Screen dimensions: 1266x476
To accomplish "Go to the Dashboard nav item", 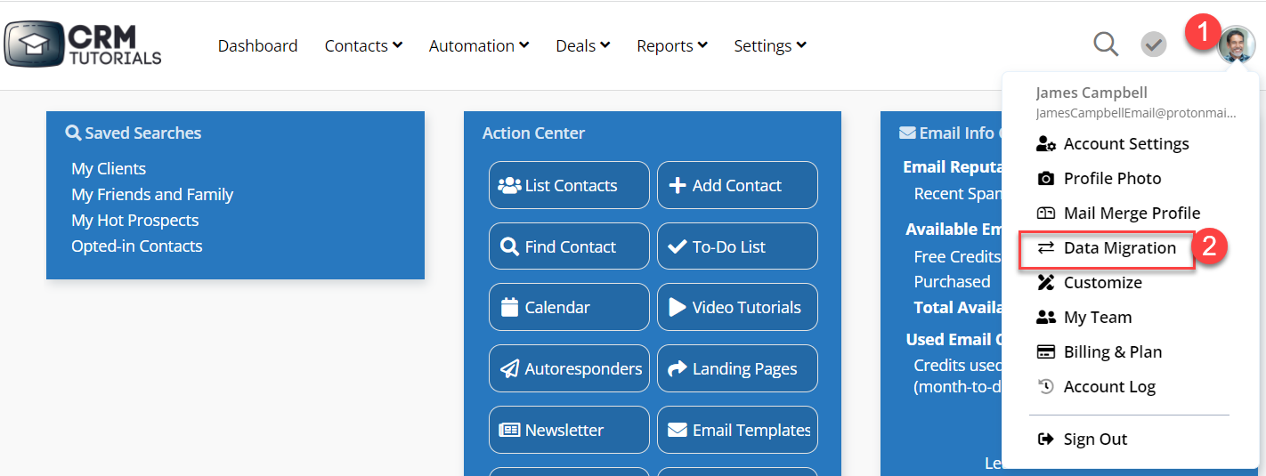I will pyautogui.click(x=257, y=45).
